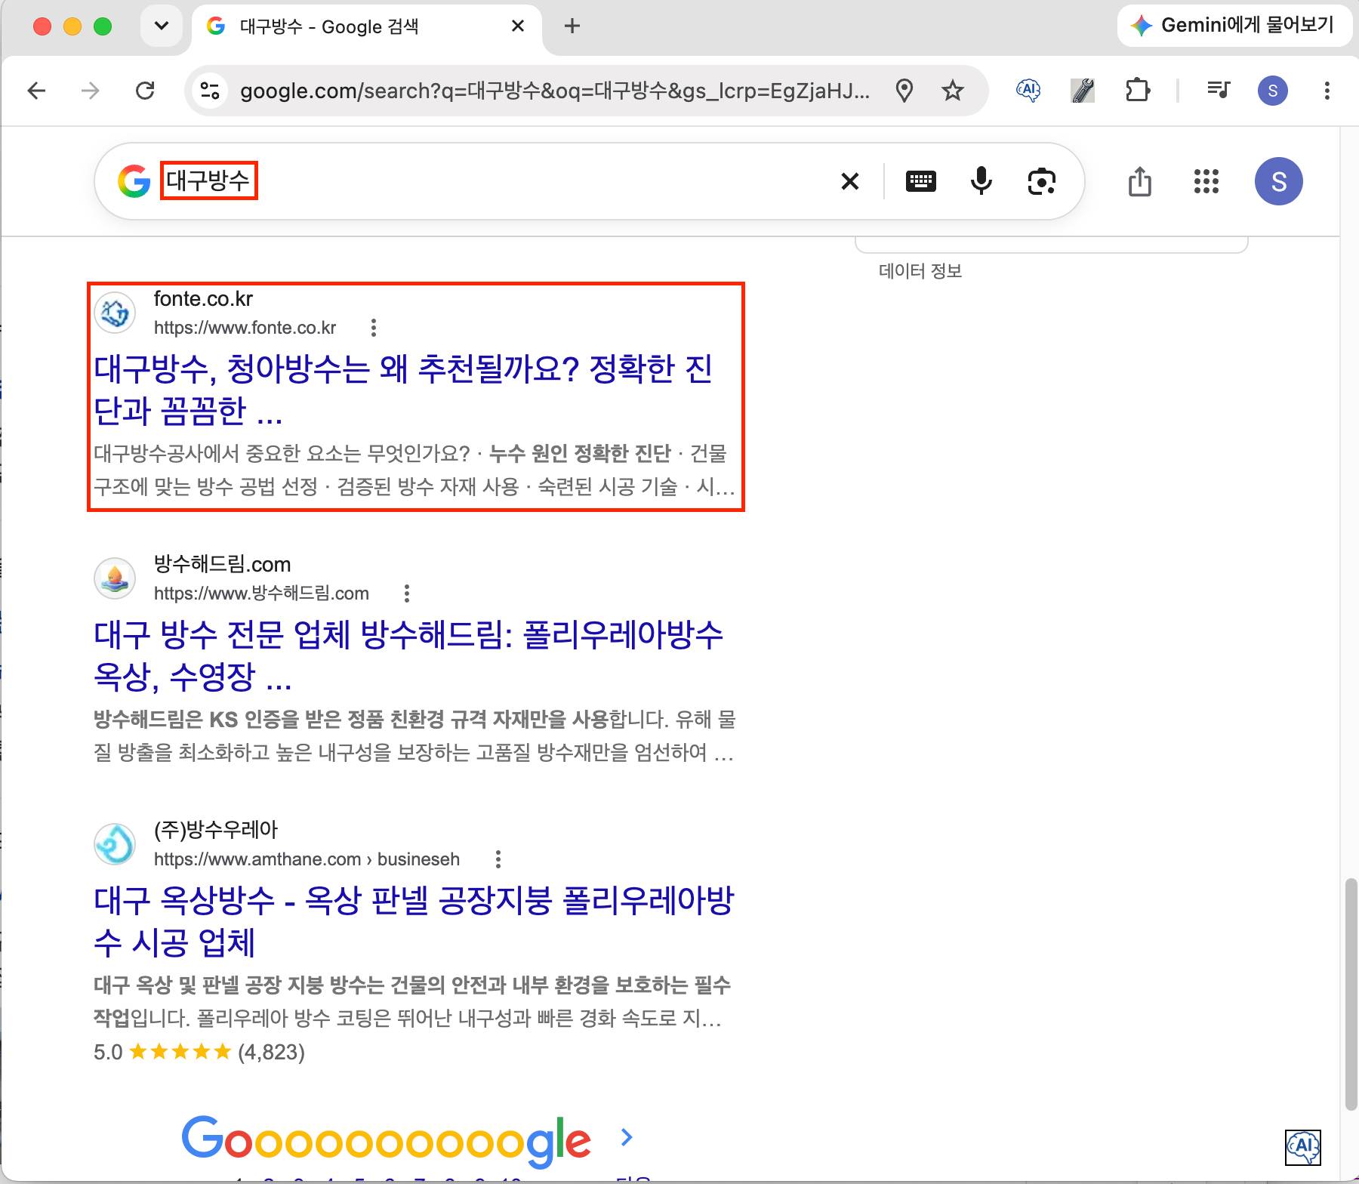1359x1184 pixels.
Task: Open more options for 방수해드림.com result
Action: pyautogui.click(x=407, y=594)
